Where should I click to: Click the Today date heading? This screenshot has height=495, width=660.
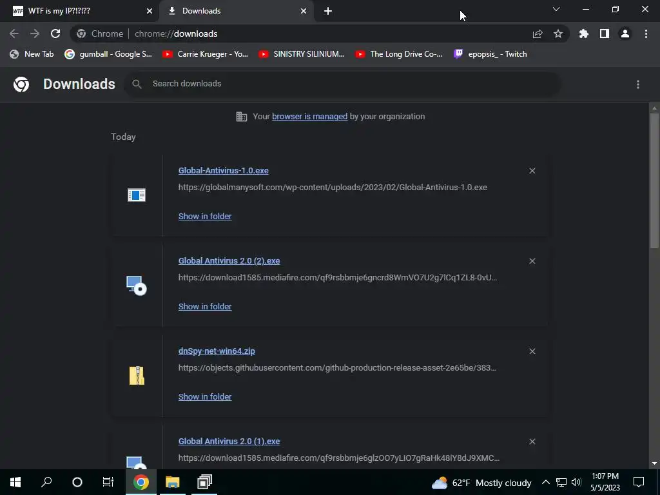point(123,137)
